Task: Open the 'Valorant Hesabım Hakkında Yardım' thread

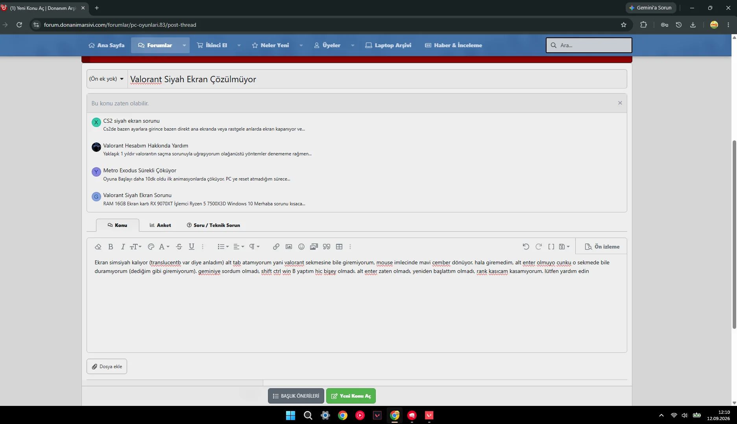Action: pyautogui.click(x=146, y=146)
